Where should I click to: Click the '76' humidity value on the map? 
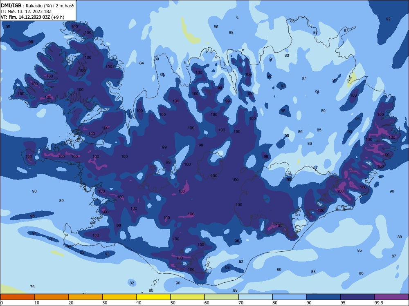point(32,286)
